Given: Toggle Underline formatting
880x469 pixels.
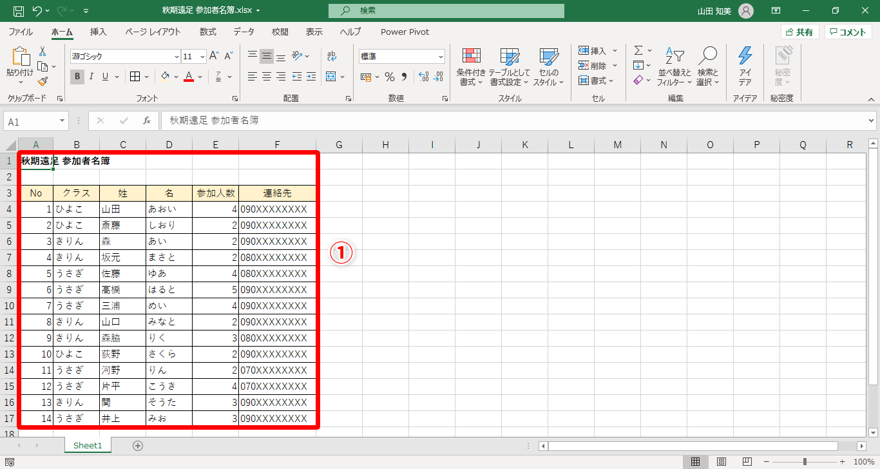Looking at the screenshot, I should click(x=105, y=77).
